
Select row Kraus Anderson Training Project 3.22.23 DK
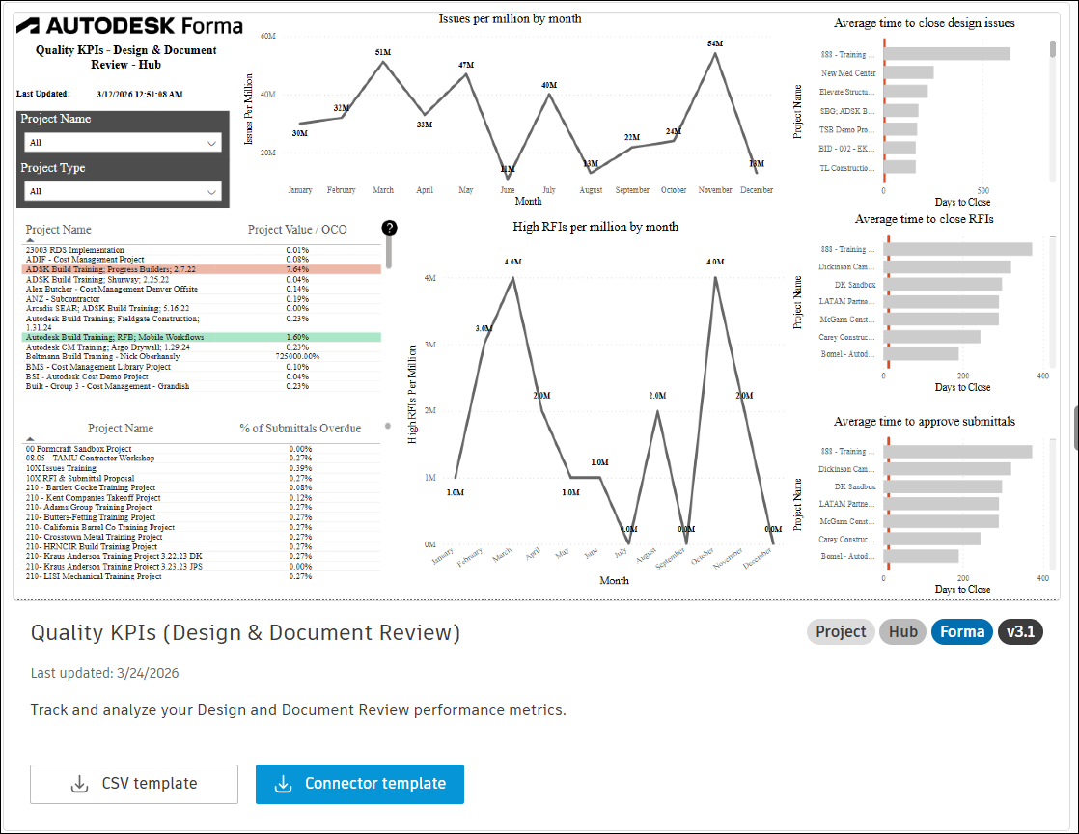202,556
